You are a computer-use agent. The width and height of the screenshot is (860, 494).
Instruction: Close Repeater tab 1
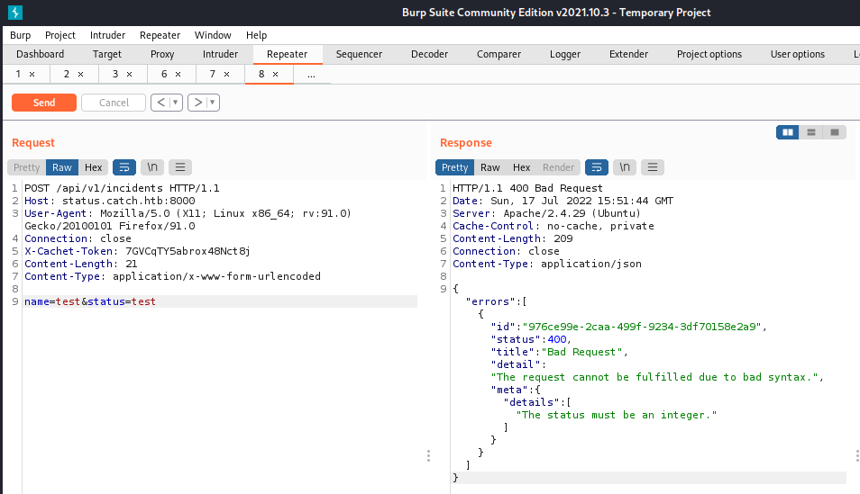click(32, 74)
